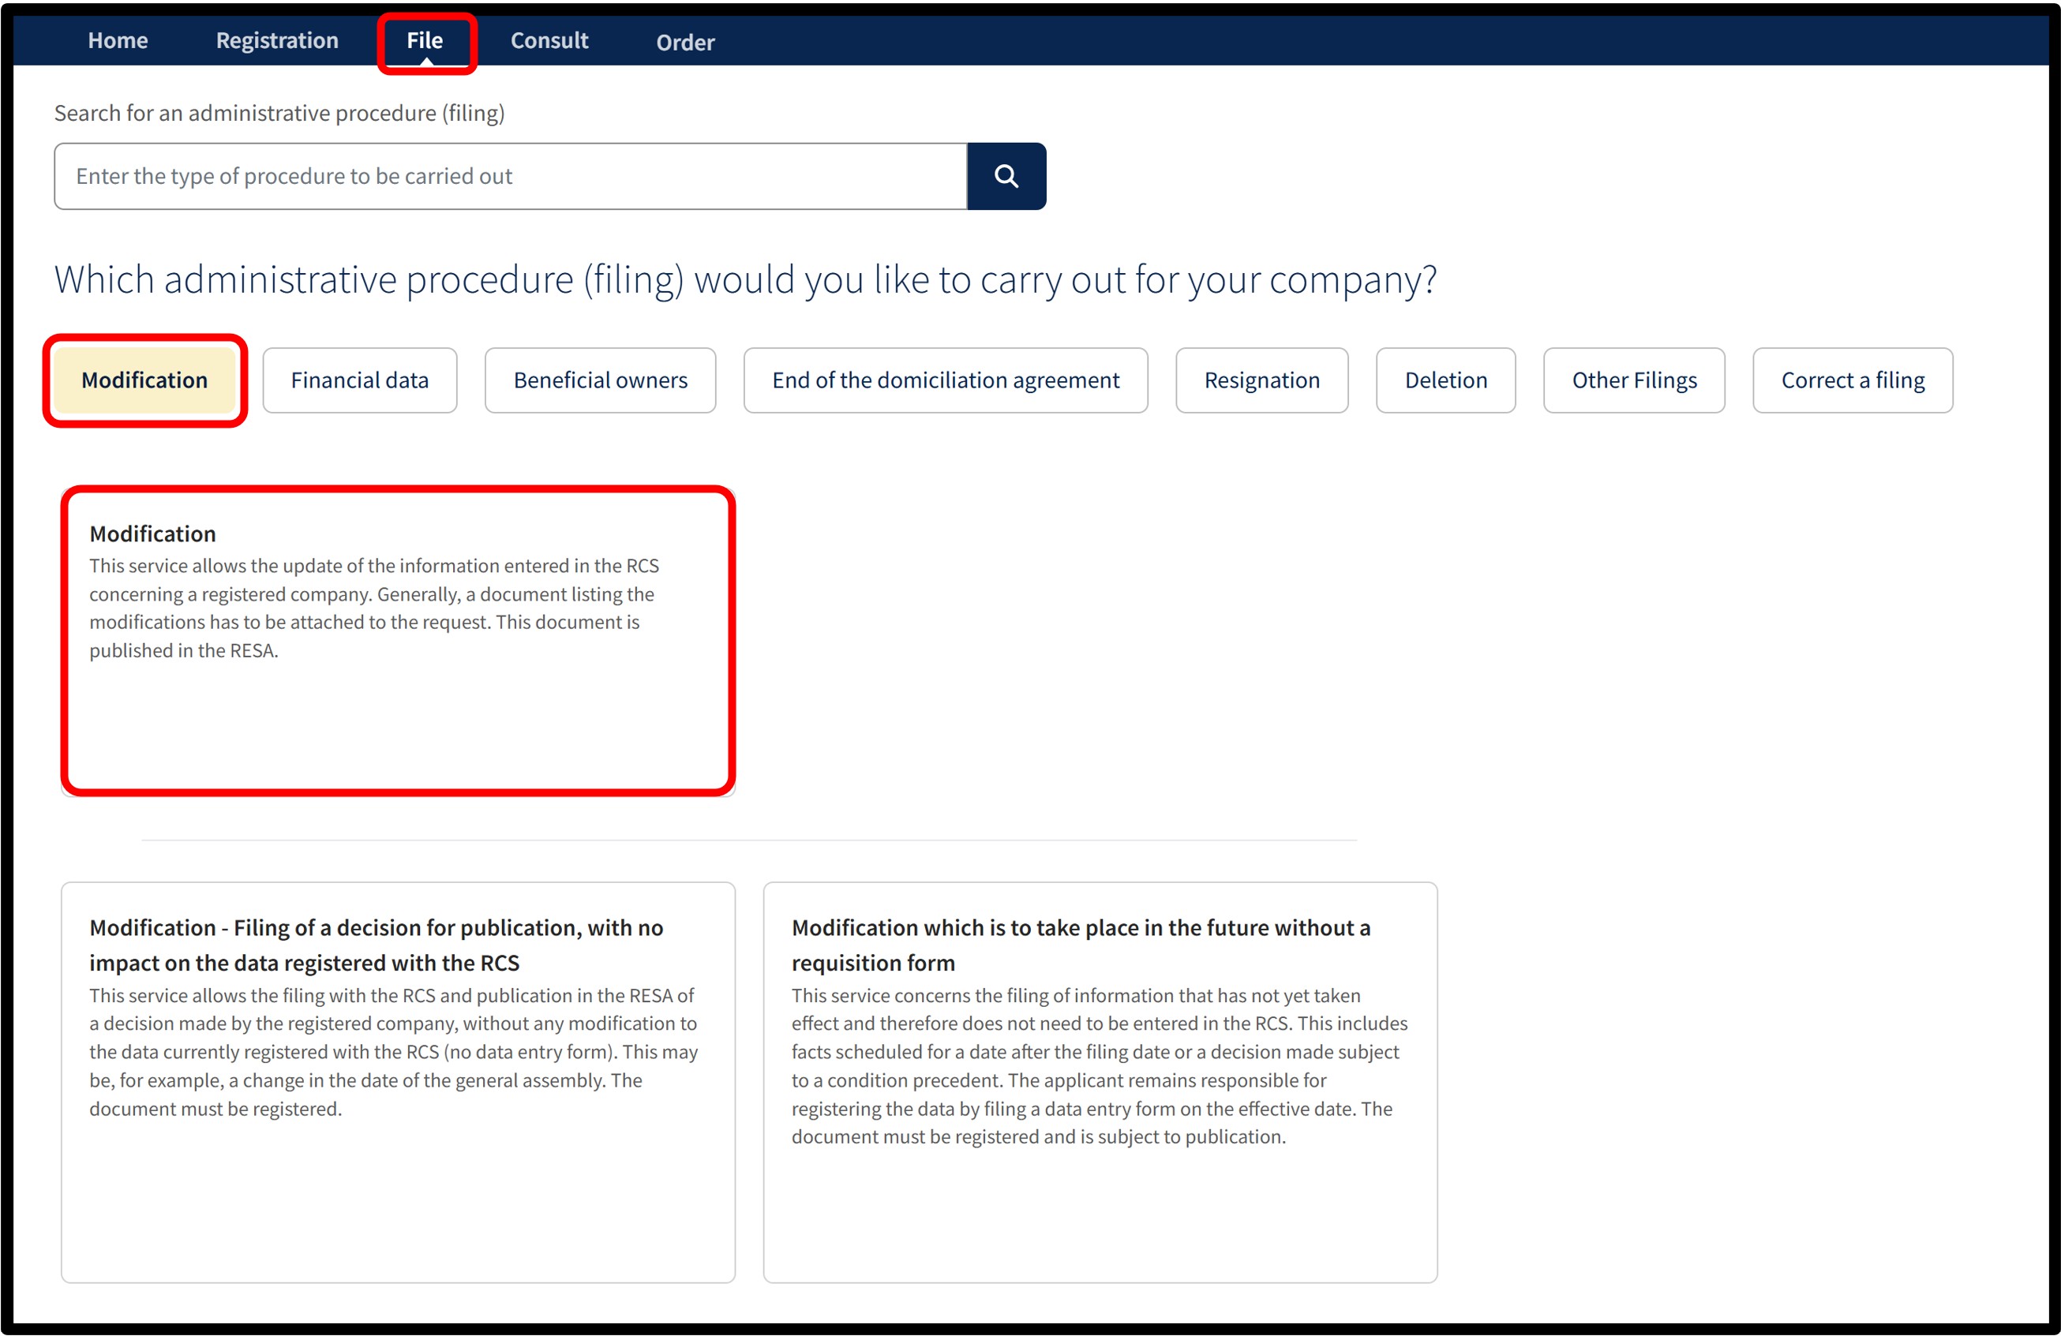Go to the Registration menu
The height and width of the screenshot is (1336, 2061).
click(x=277, y=39)
